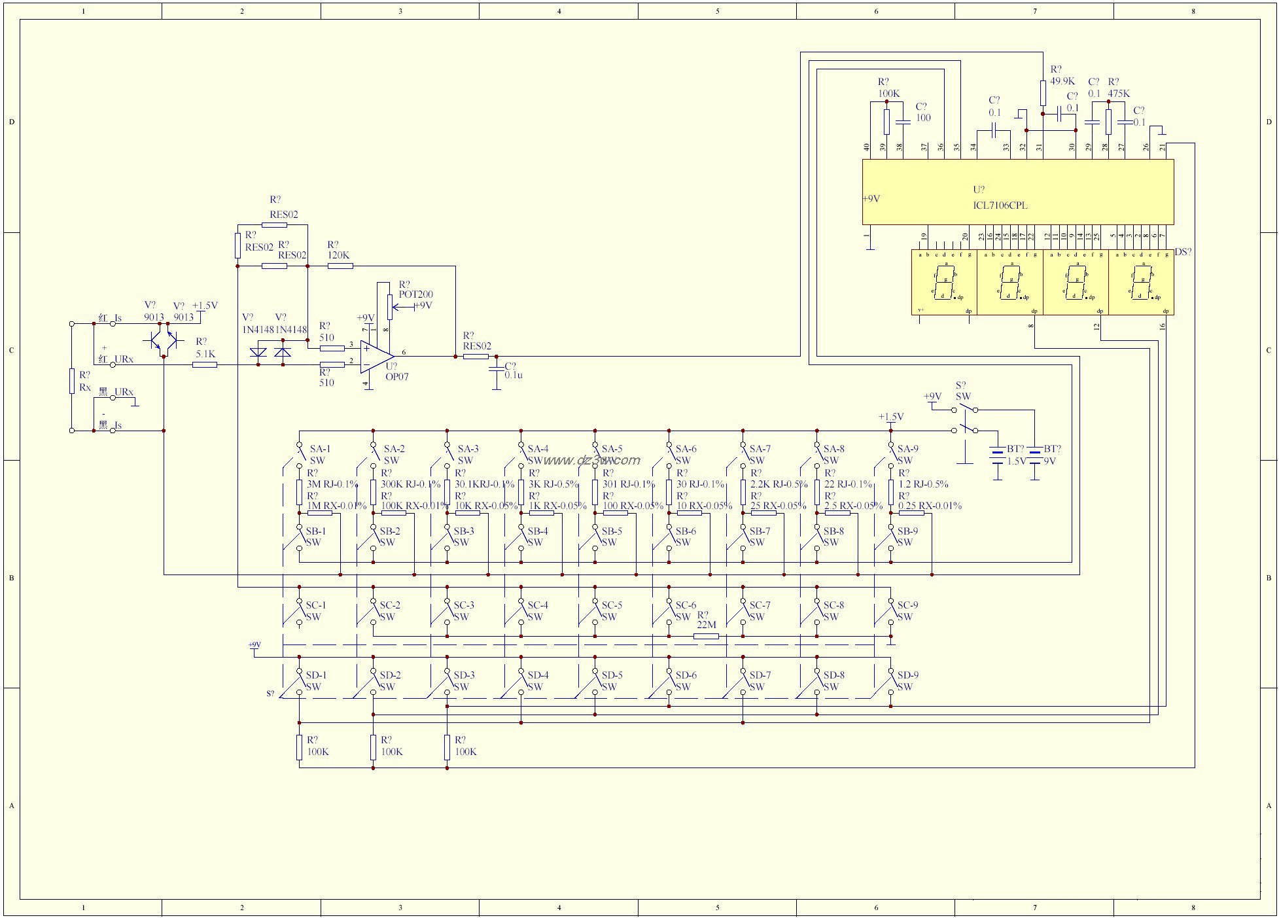Click the POT200 potentiometer symbol
This screenshot has height=918, width=1279.
389,306
